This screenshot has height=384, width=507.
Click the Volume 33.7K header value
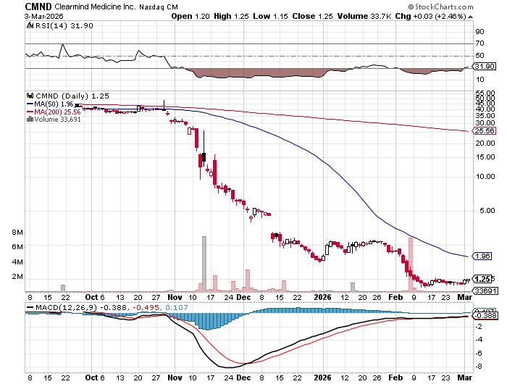point(364,16)
